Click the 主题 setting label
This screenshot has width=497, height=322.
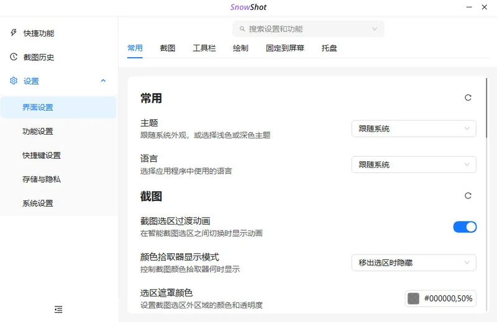click(149, 123)
